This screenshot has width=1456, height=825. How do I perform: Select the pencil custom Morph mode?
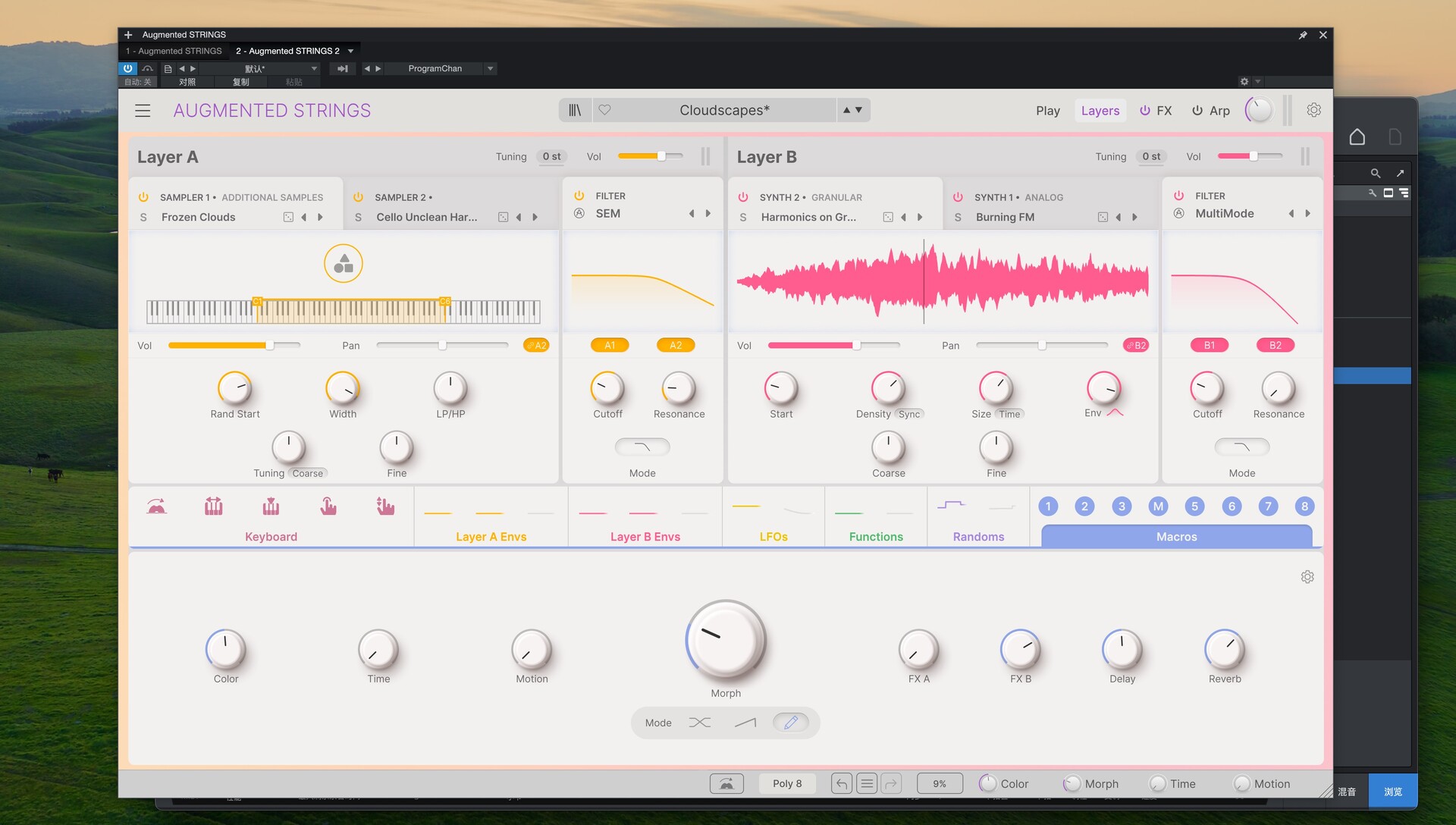coord(791,723)
